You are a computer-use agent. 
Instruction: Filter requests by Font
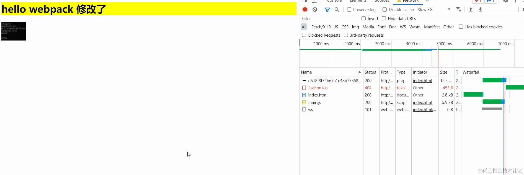coord(381,27)
